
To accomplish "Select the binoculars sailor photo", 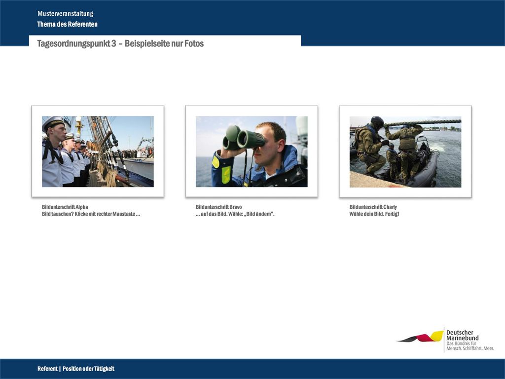I will click(x=252, y=152).
